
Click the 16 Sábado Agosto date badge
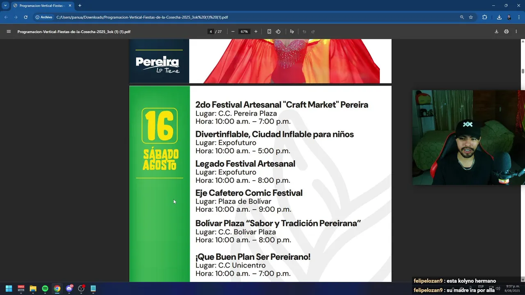(160, 139)
